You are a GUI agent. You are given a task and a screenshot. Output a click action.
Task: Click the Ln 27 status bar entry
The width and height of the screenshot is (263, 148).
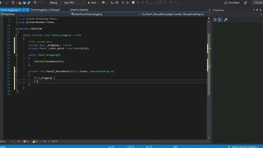[111, 147]
